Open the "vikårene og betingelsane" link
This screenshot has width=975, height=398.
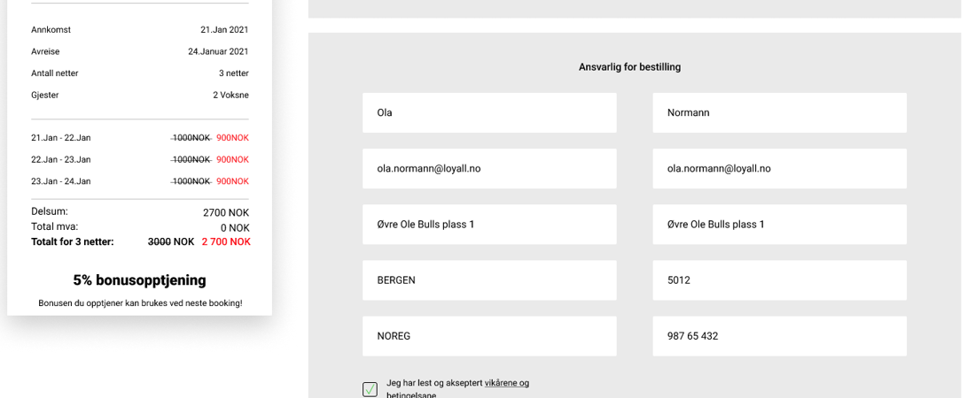click(506, 383)
